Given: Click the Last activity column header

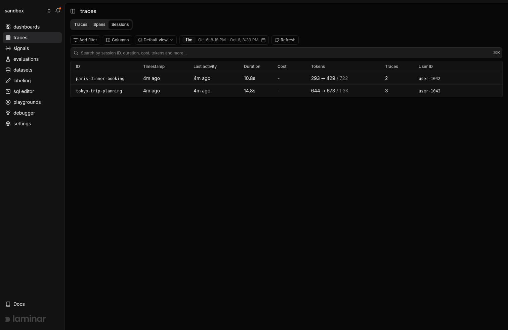Looking at the screenshot, I should (205, 67).
